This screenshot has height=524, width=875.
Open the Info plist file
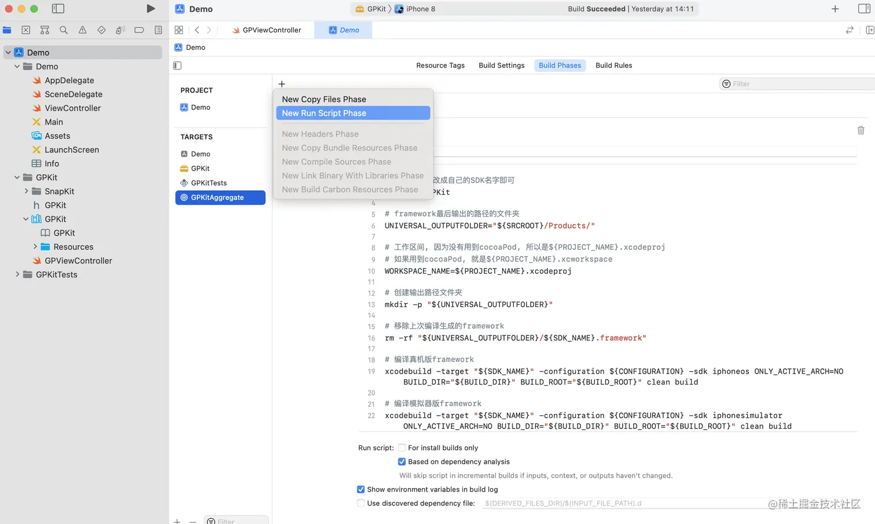point(52,164)
